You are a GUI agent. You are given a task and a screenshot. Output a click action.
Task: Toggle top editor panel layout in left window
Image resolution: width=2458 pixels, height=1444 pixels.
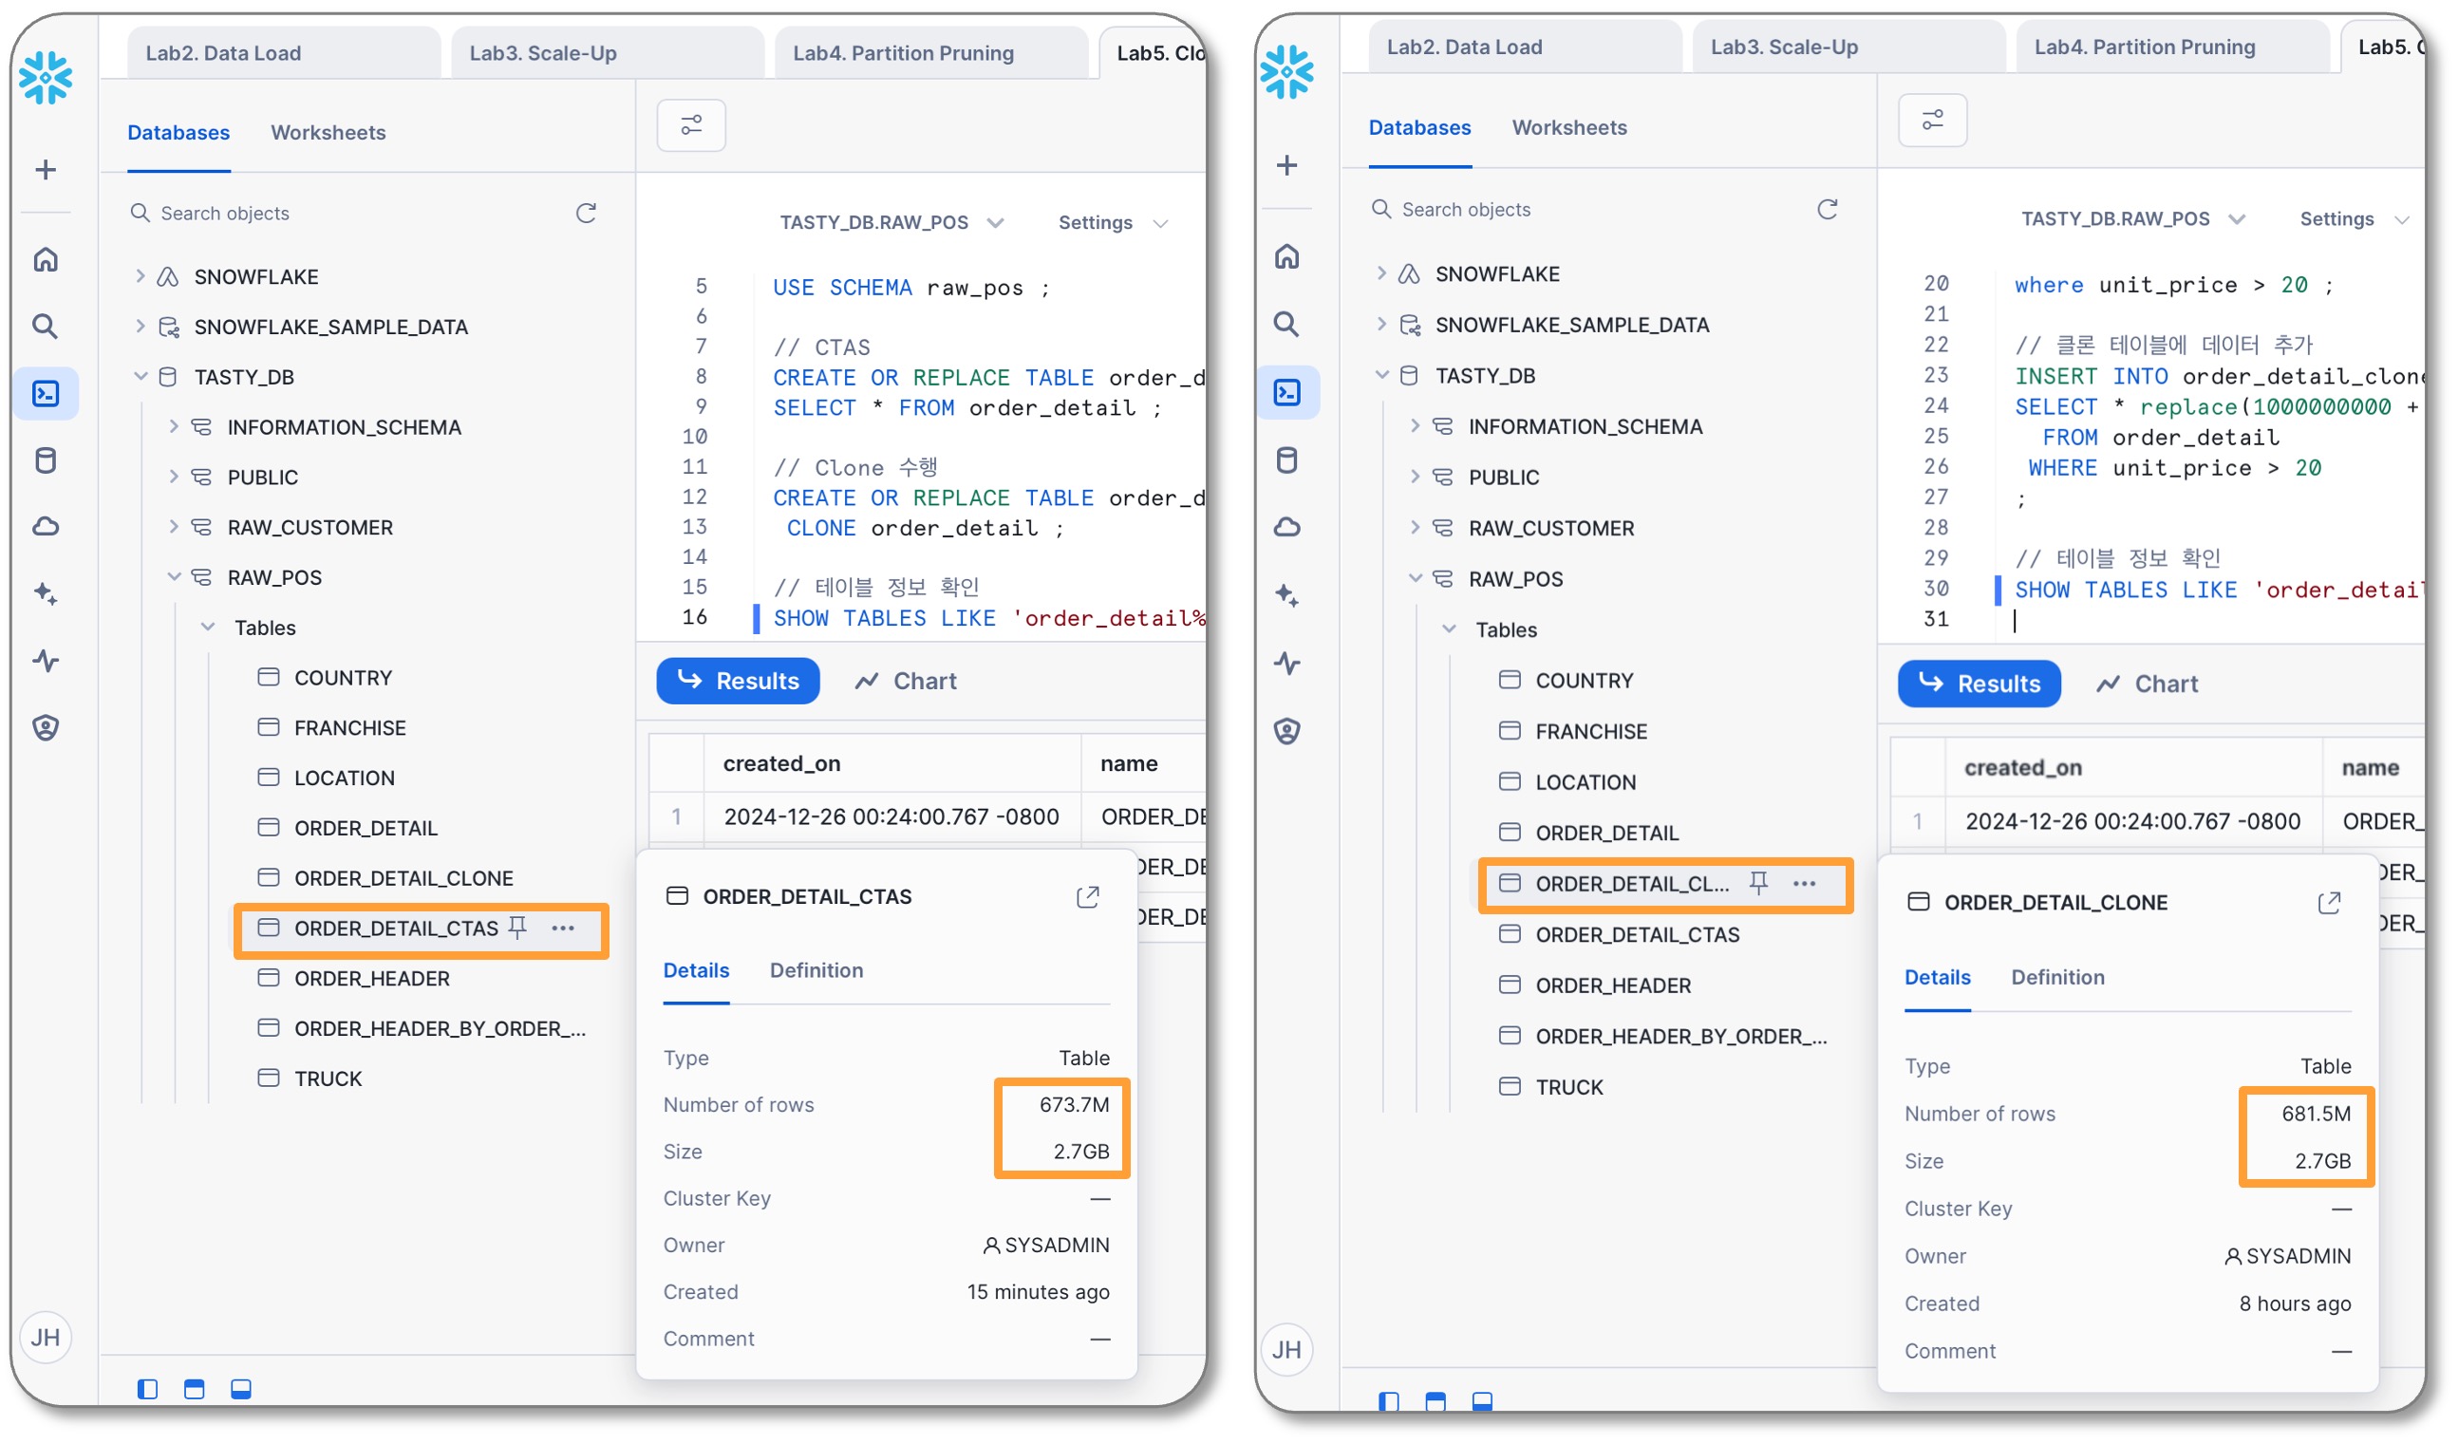coord(194,1389)
